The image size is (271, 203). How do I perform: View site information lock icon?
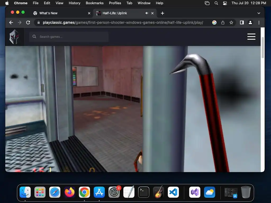[x=39, y=22]
